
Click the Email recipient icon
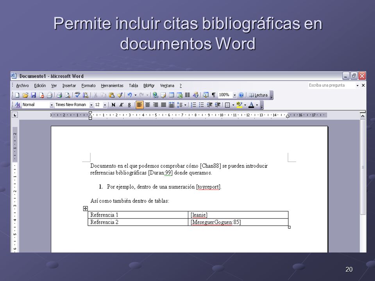click(50, 95)
